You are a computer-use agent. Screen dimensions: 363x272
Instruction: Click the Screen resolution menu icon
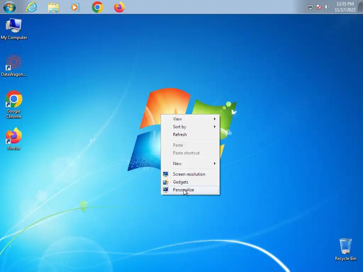pos(166,174)
